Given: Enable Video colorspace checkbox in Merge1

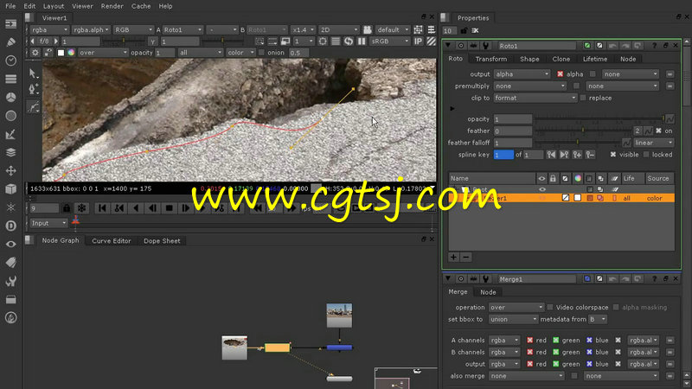Looking at the screenshot, I should point(550,308).
